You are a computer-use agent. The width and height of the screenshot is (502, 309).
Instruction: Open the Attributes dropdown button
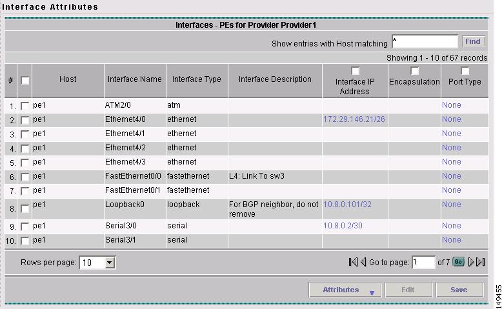tap(345, 290)
